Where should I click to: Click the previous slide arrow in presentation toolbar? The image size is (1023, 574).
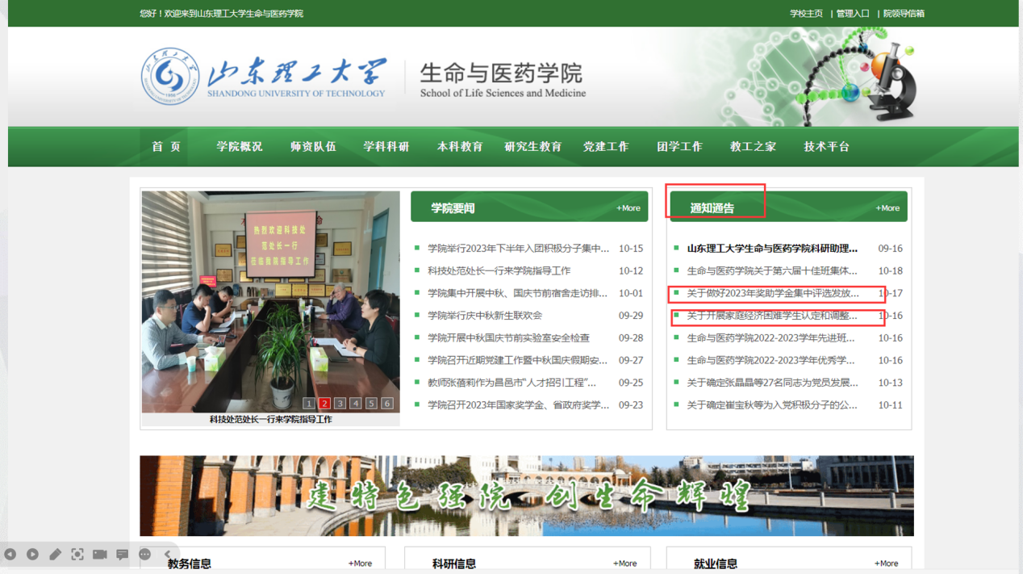click(x=10, y=555)
